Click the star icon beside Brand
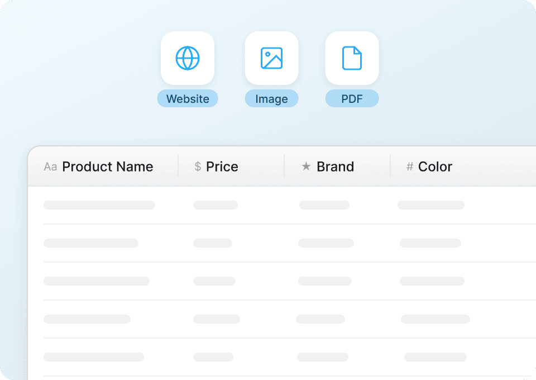The height and width of the screenshot is (380, 536). pos(306,167)
